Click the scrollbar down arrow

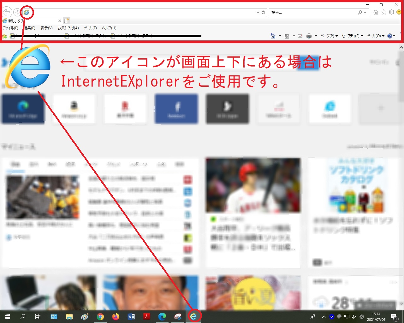[x=401, y=304]
